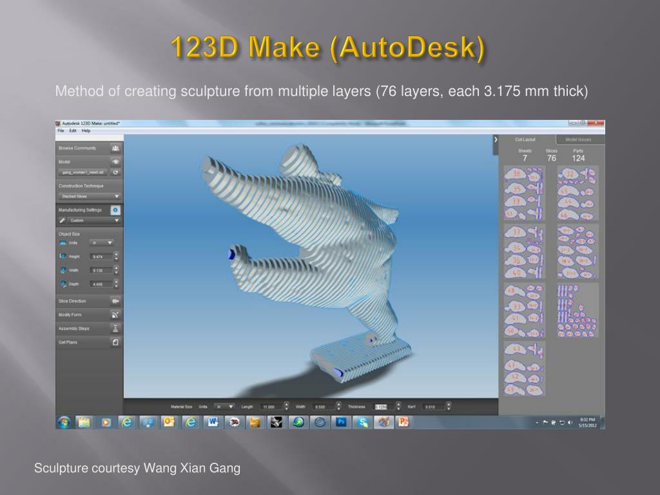Click the Get Plans export icon
The image size is (660, 495).
115,342
